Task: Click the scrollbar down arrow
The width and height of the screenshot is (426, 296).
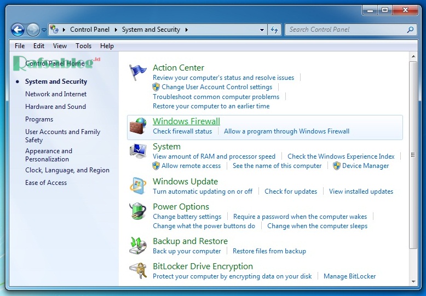Action: point(413,282)
